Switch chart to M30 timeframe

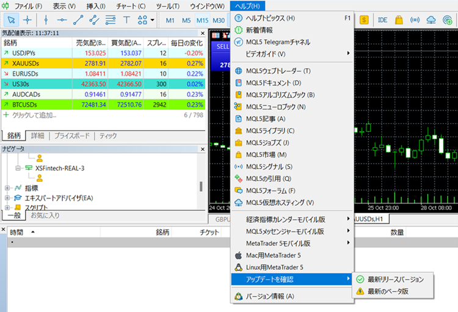click(219, 20)
